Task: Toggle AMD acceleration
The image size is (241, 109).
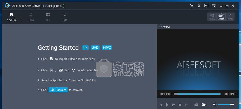Action: (230, 17)
